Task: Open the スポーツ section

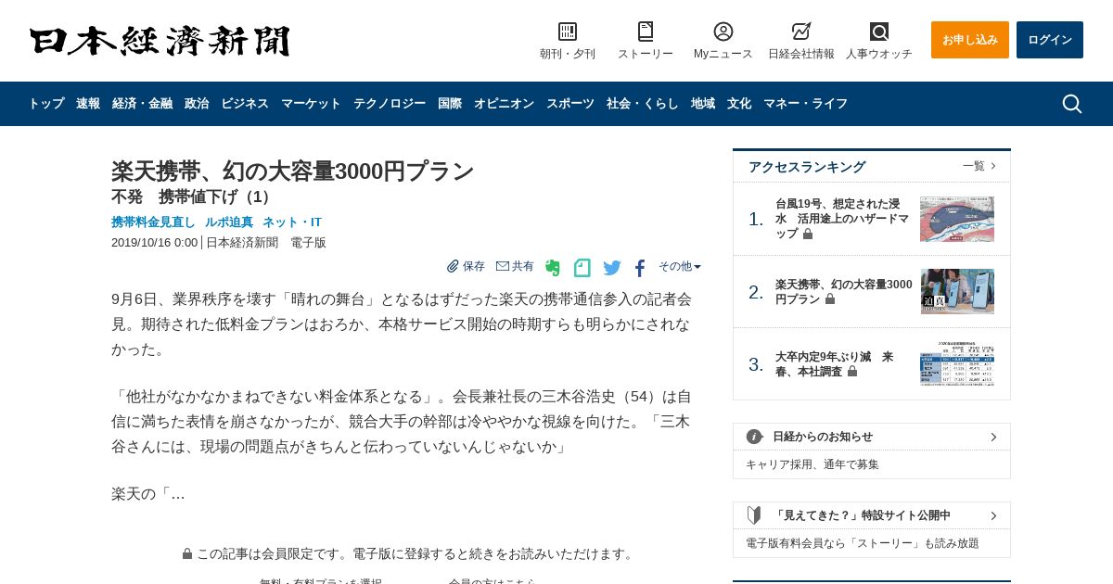Action: 570,104
